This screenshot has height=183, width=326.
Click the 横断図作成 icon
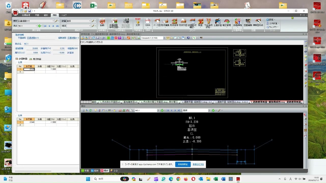point(258,23)
